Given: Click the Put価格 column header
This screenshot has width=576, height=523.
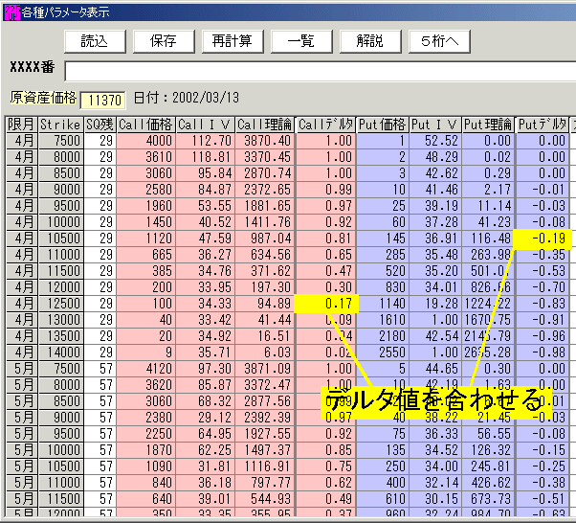Looking at the screenshot, I should point(383,125).
